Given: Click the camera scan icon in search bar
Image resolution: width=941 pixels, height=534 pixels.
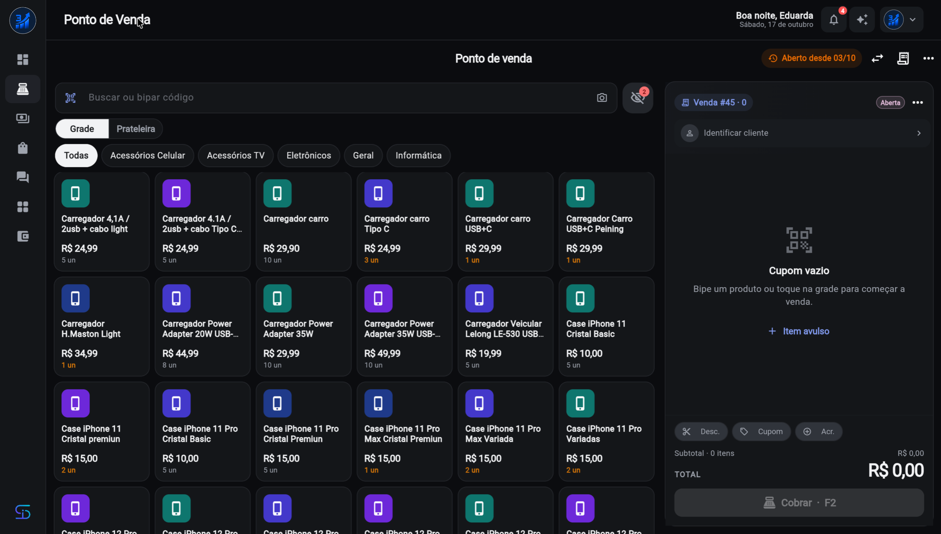Looking at the screenshot, I should pos(601,98).
